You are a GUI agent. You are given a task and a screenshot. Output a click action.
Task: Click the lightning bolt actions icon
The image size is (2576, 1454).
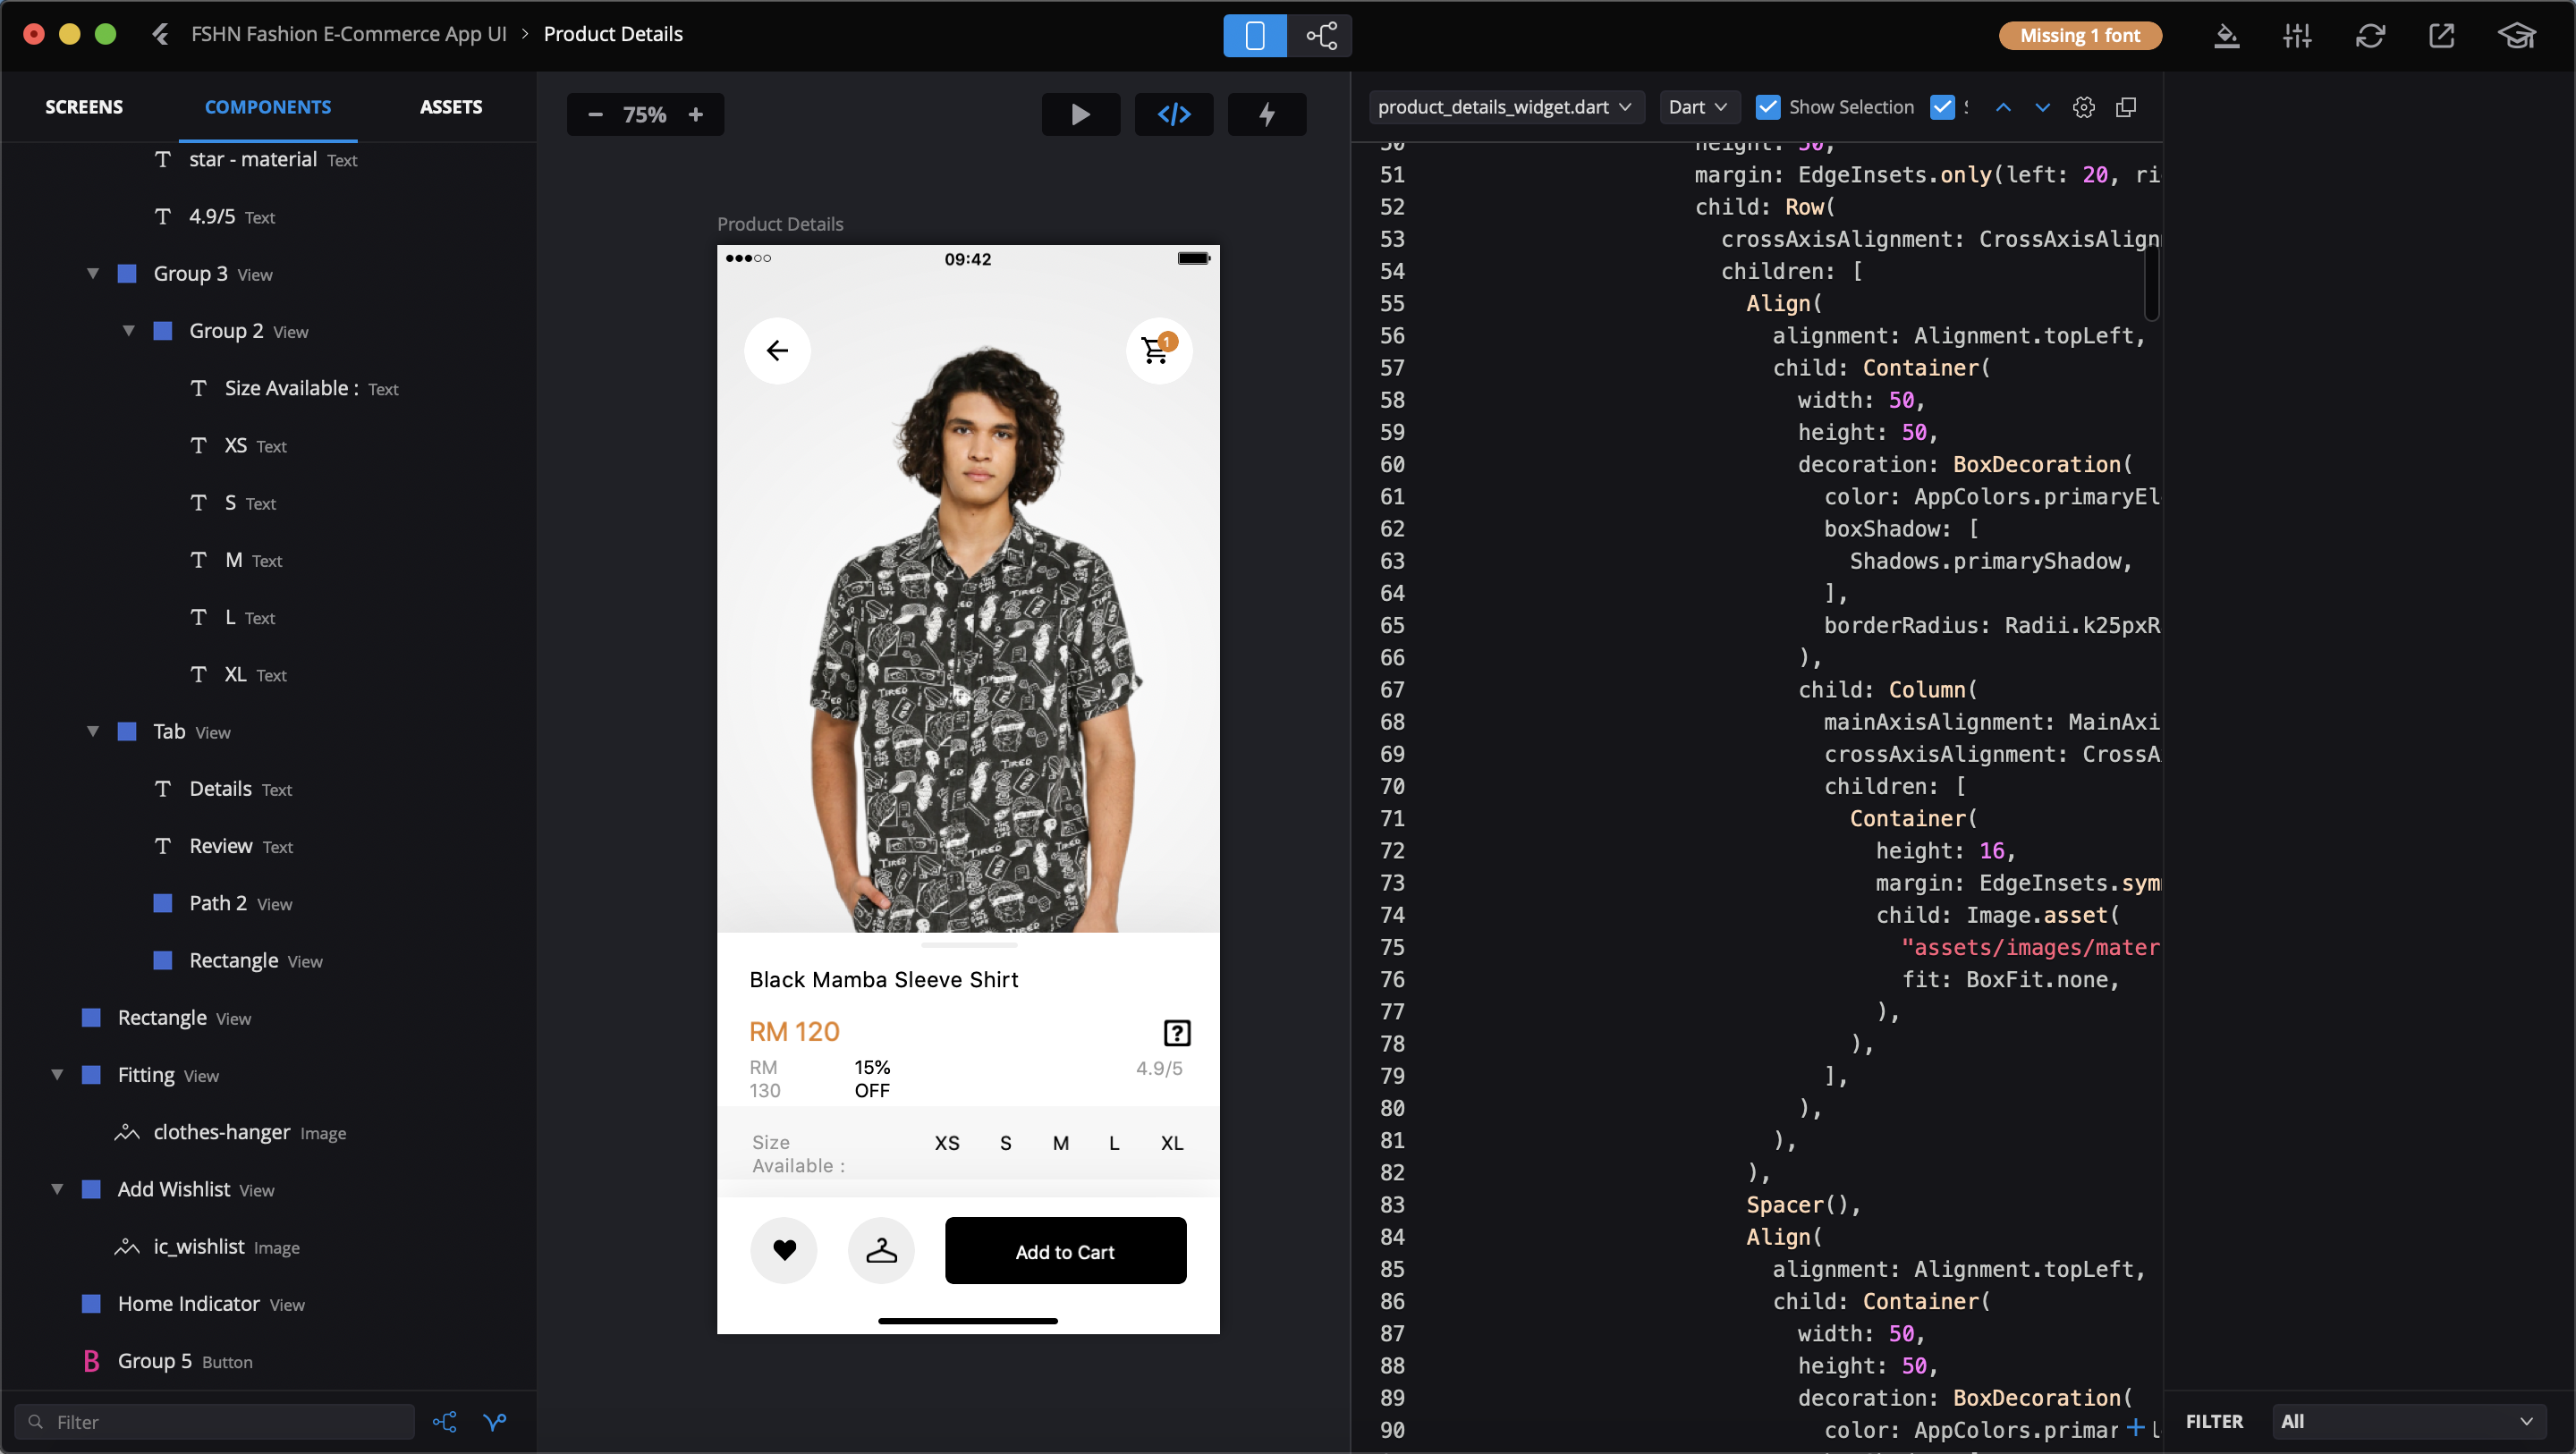(x=1266, y=114)
